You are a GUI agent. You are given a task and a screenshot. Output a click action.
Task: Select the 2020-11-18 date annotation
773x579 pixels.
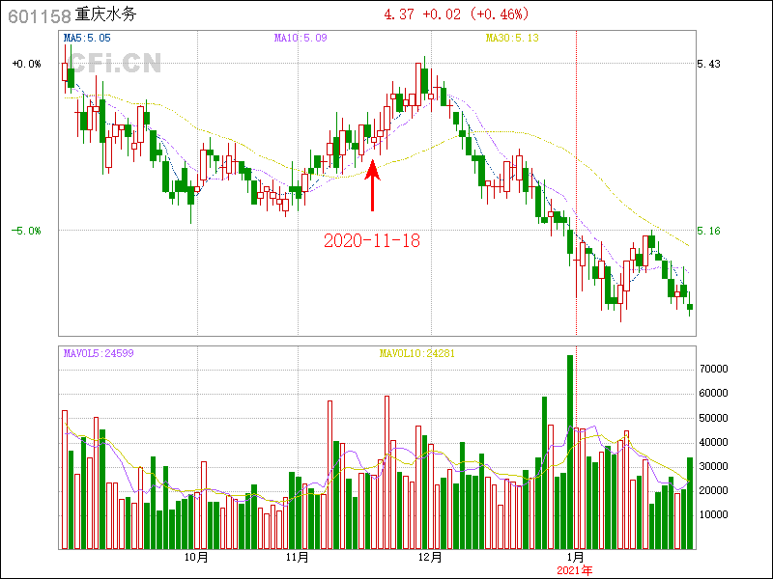point(371,240)
